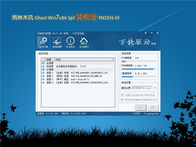
Task: Click the 解压位置 path input field
Action: pos(142,88)
